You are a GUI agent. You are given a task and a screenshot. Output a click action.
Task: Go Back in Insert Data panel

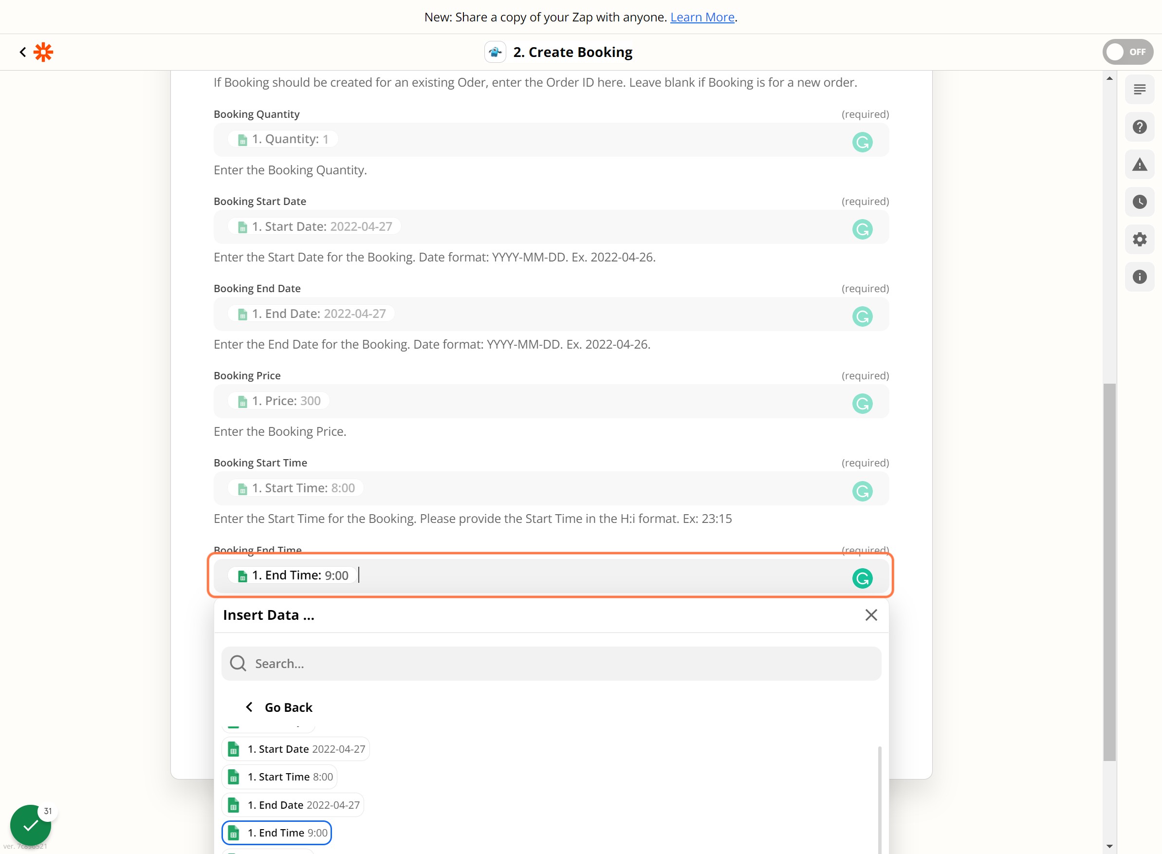(x=278, y=707)
